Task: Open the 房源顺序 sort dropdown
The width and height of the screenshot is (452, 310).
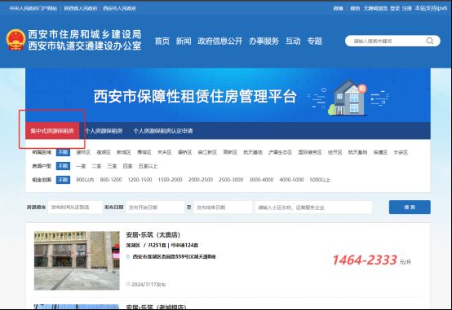Action: [75, 207]
